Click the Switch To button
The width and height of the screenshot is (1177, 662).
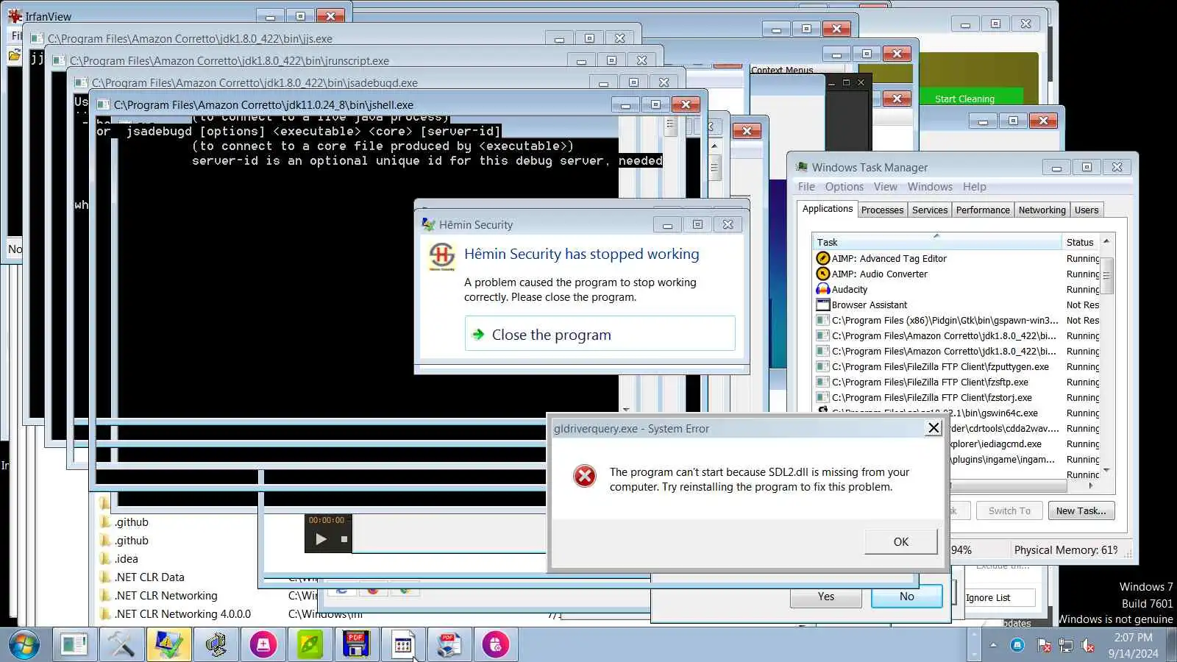click(x=1009, y=510)
